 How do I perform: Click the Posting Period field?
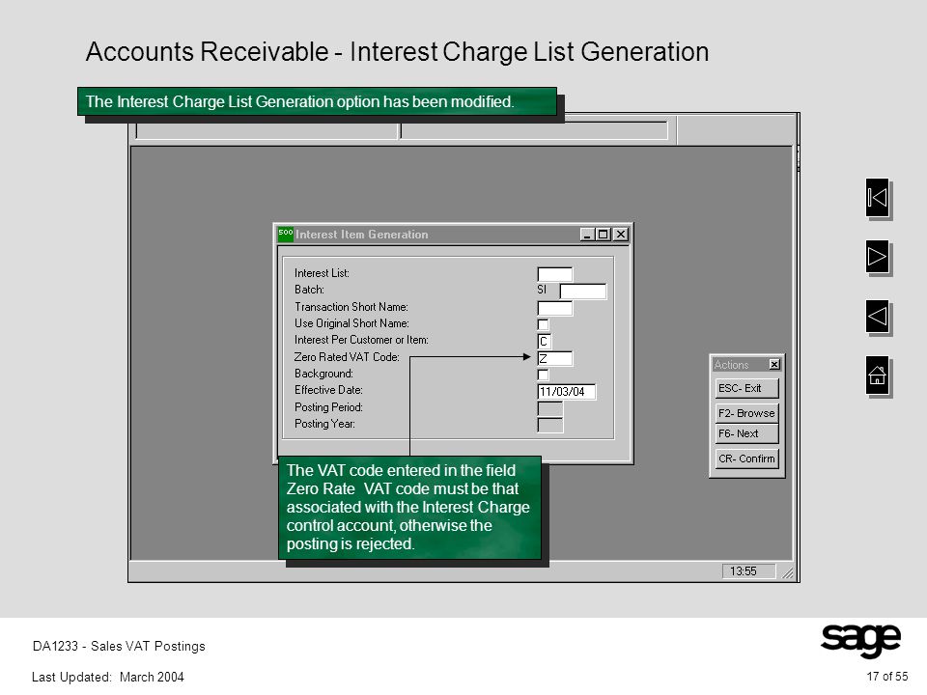pos(549,408)
